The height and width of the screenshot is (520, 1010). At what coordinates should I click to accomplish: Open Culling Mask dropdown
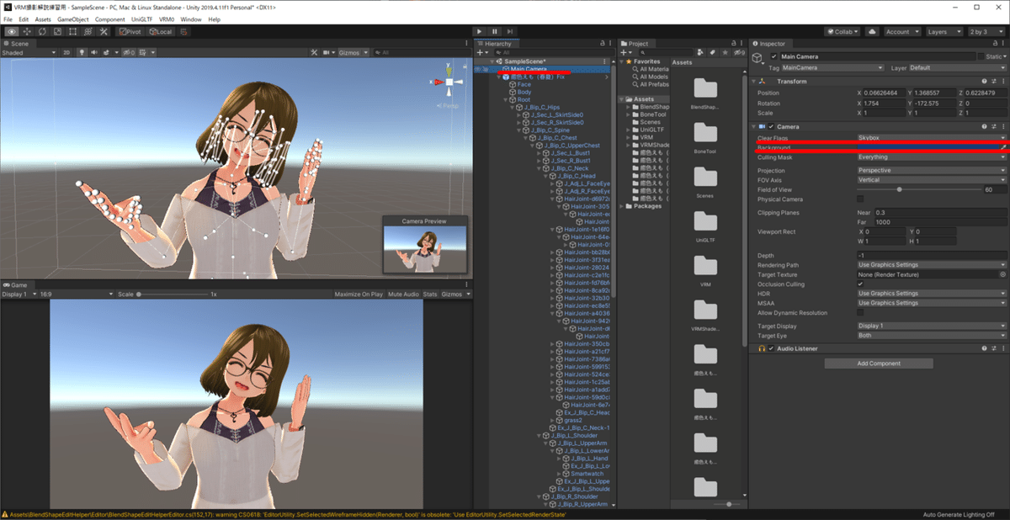pos(931,157)
